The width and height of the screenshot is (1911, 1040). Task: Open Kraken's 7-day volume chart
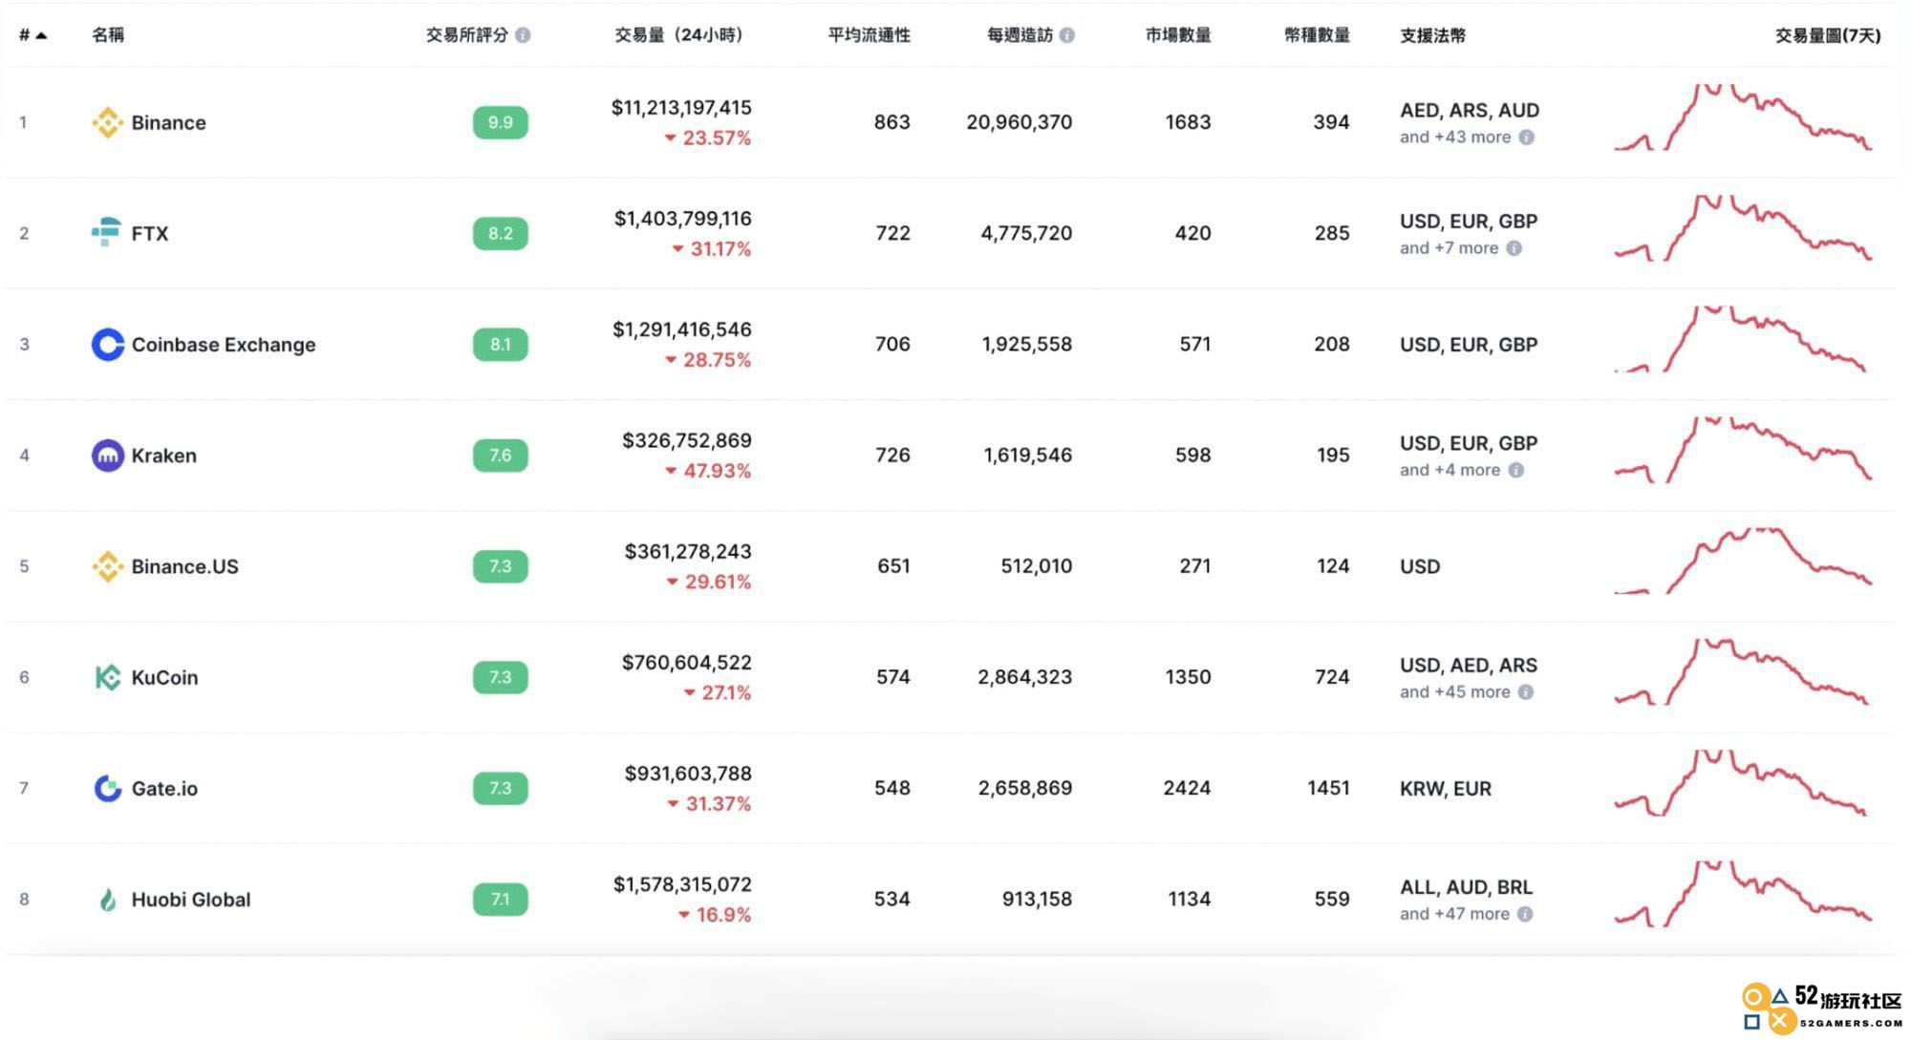pyautogui.click(x=1743, y=450)
